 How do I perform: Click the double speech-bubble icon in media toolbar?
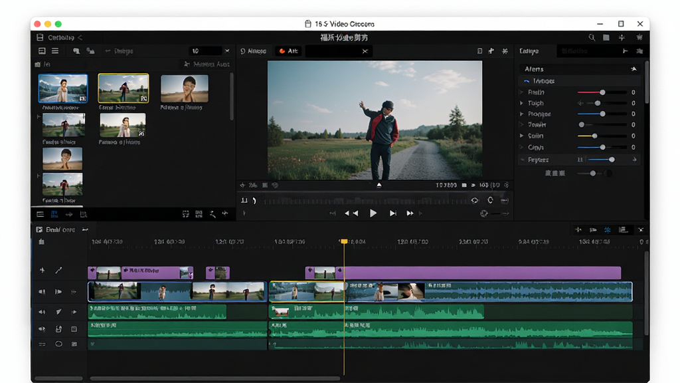pyautogui.click(x=90, y=51)
